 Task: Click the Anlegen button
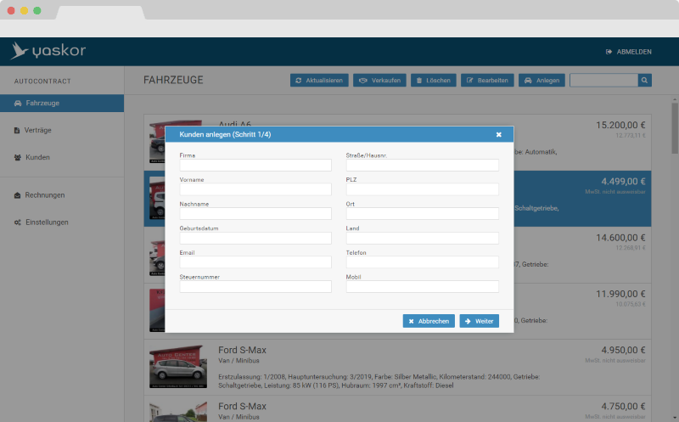pos(542,80)
